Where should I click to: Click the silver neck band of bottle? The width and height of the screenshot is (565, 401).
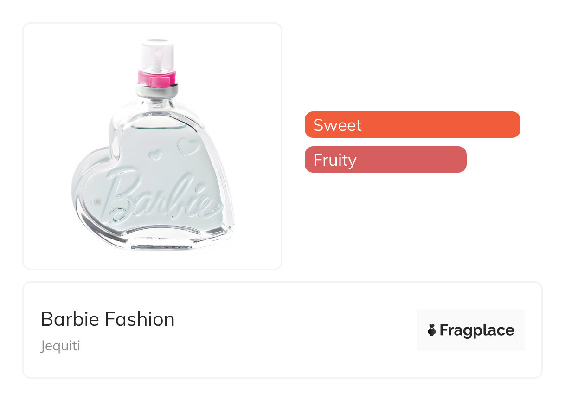click(157, 89)
